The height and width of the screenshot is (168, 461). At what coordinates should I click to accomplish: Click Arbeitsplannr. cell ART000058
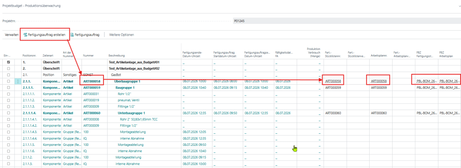[x=379, y=81]
